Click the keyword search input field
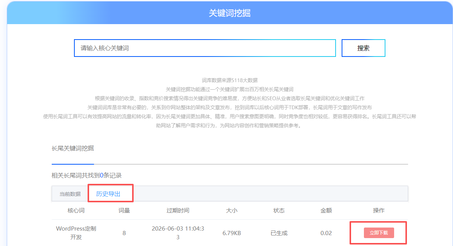 click(205, 48)
